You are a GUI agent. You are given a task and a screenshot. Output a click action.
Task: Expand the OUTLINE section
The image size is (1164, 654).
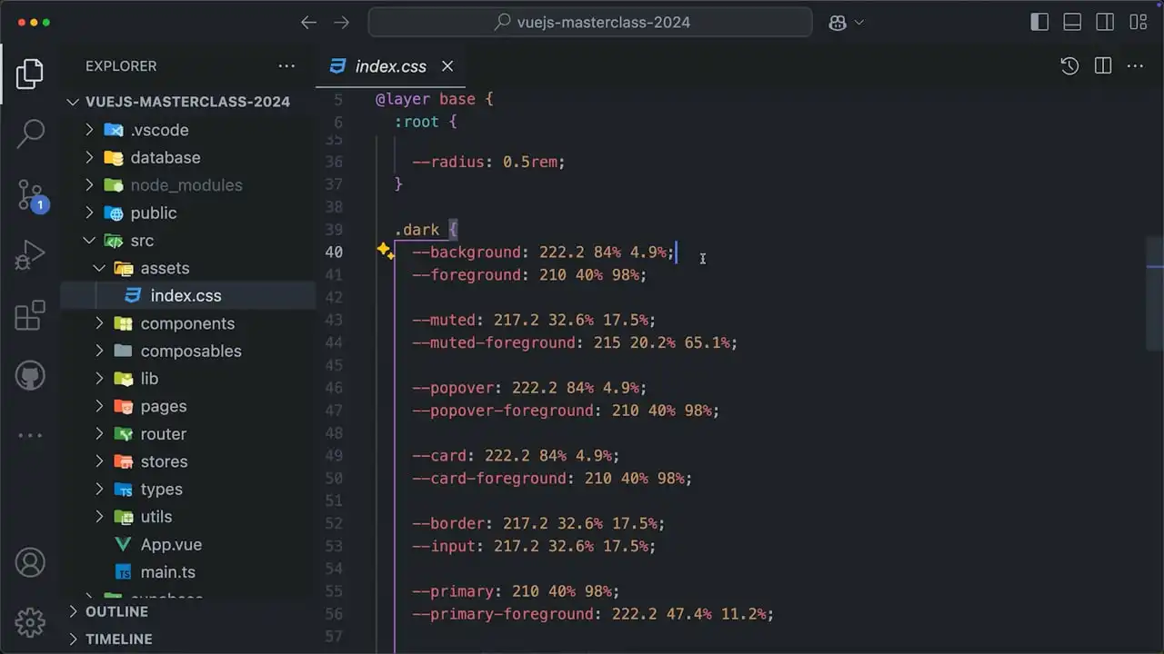[x=188, y=612]
